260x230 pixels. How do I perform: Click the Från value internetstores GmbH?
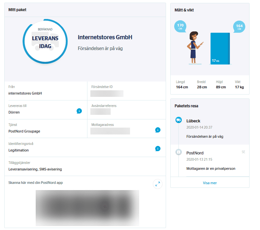[25, 93]
